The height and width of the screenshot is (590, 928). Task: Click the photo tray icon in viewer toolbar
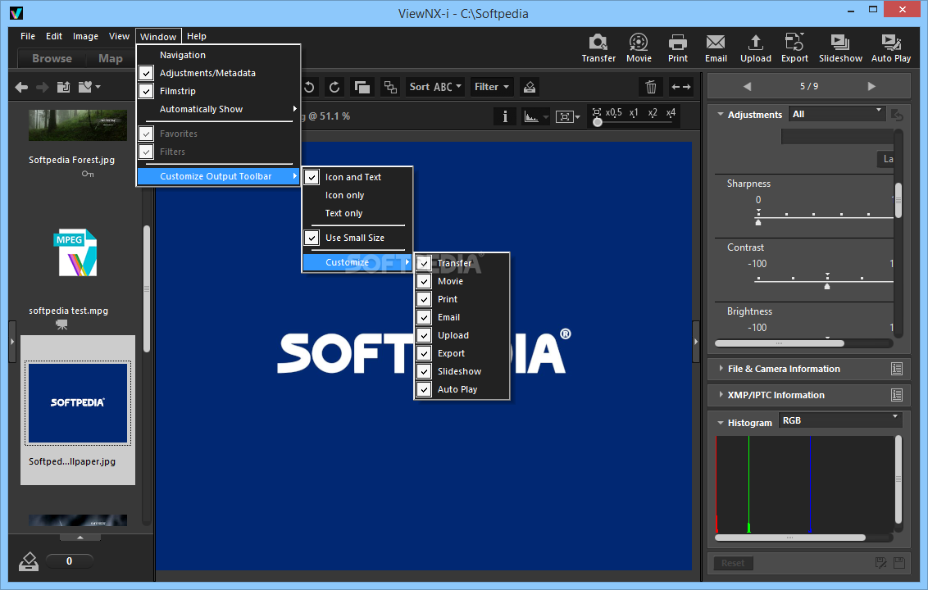tap(529, 87)
